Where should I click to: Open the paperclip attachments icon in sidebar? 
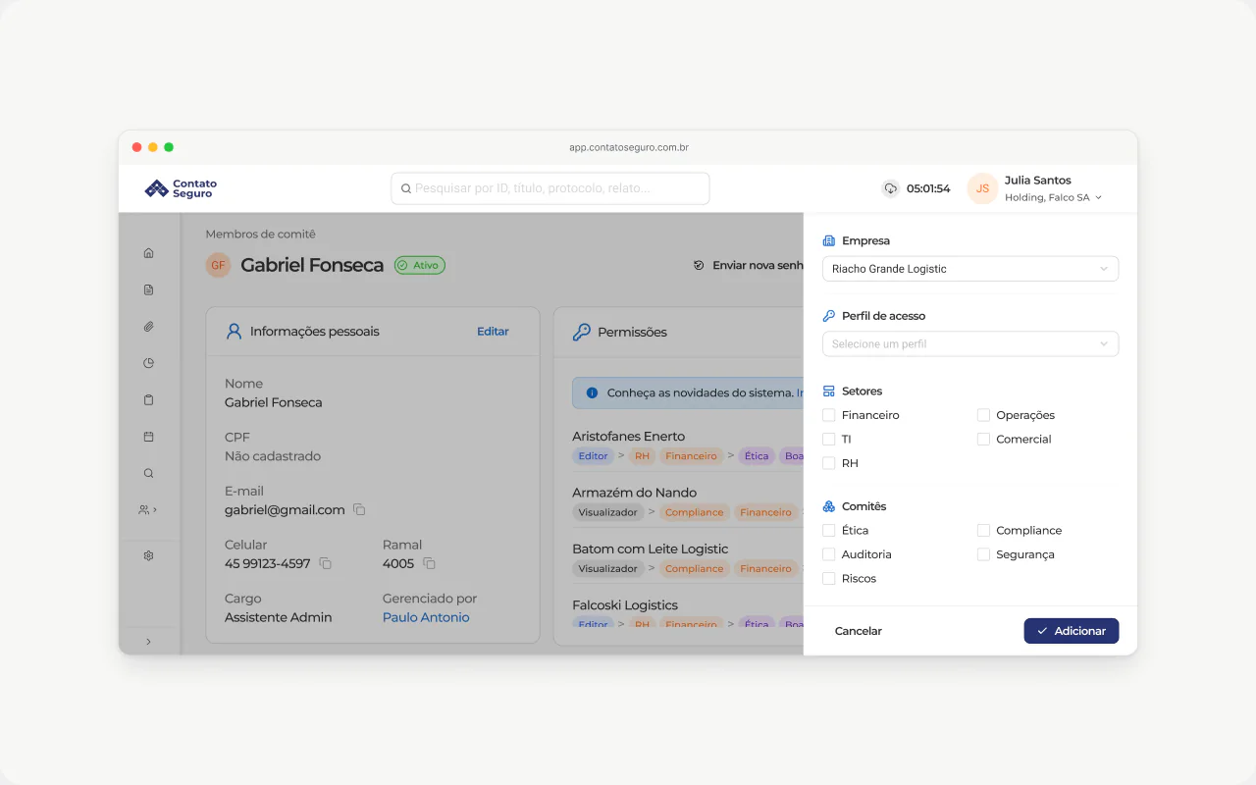tap(149, 327)
